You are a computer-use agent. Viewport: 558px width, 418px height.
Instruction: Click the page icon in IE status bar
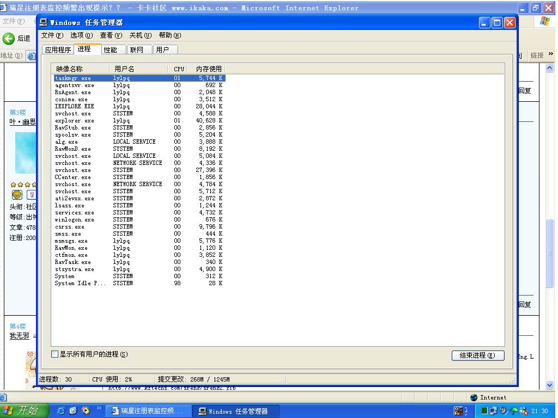[x=3, y=397]
